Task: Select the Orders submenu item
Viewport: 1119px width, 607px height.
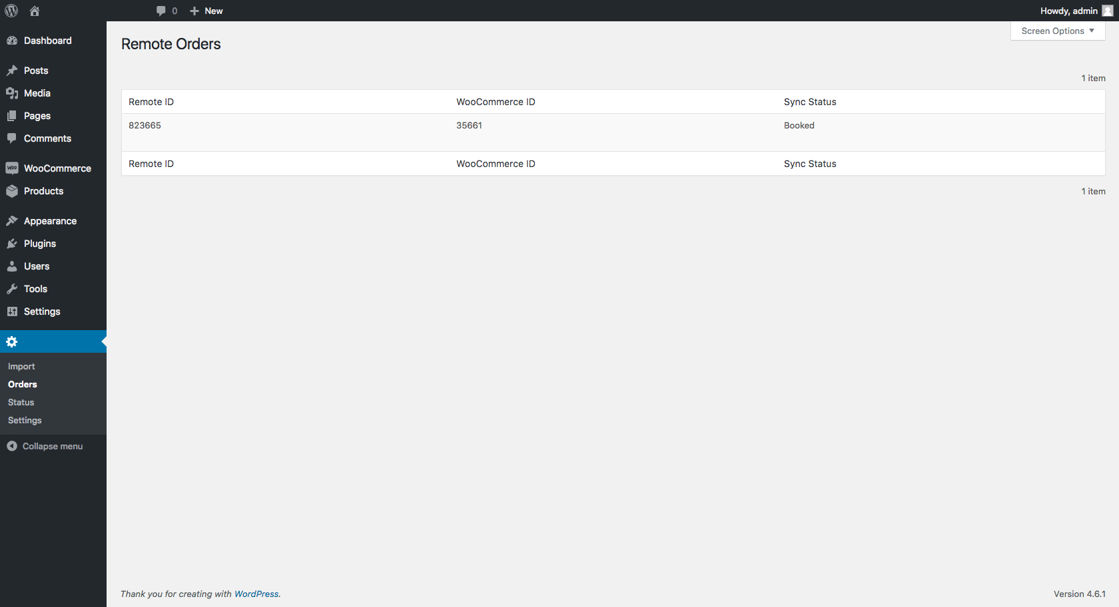Action: coord(23,385)
